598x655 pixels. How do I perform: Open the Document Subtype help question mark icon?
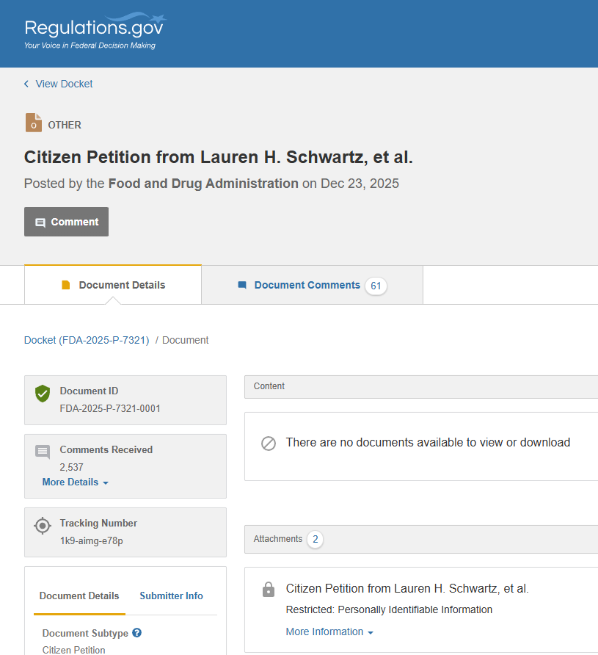coord(139,633)
